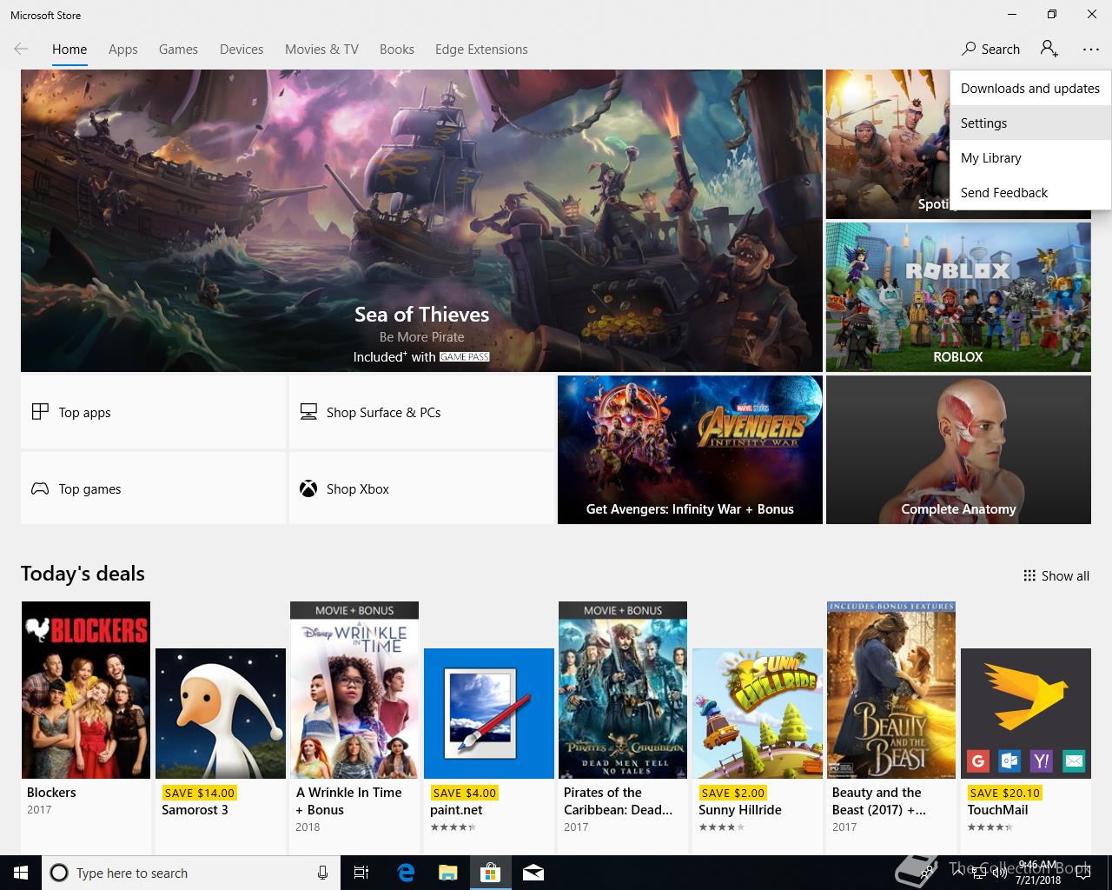The height and width of the screenshot is (890, 1112).
Task: Switch to the Home tab
Action: tap(69, 50)
